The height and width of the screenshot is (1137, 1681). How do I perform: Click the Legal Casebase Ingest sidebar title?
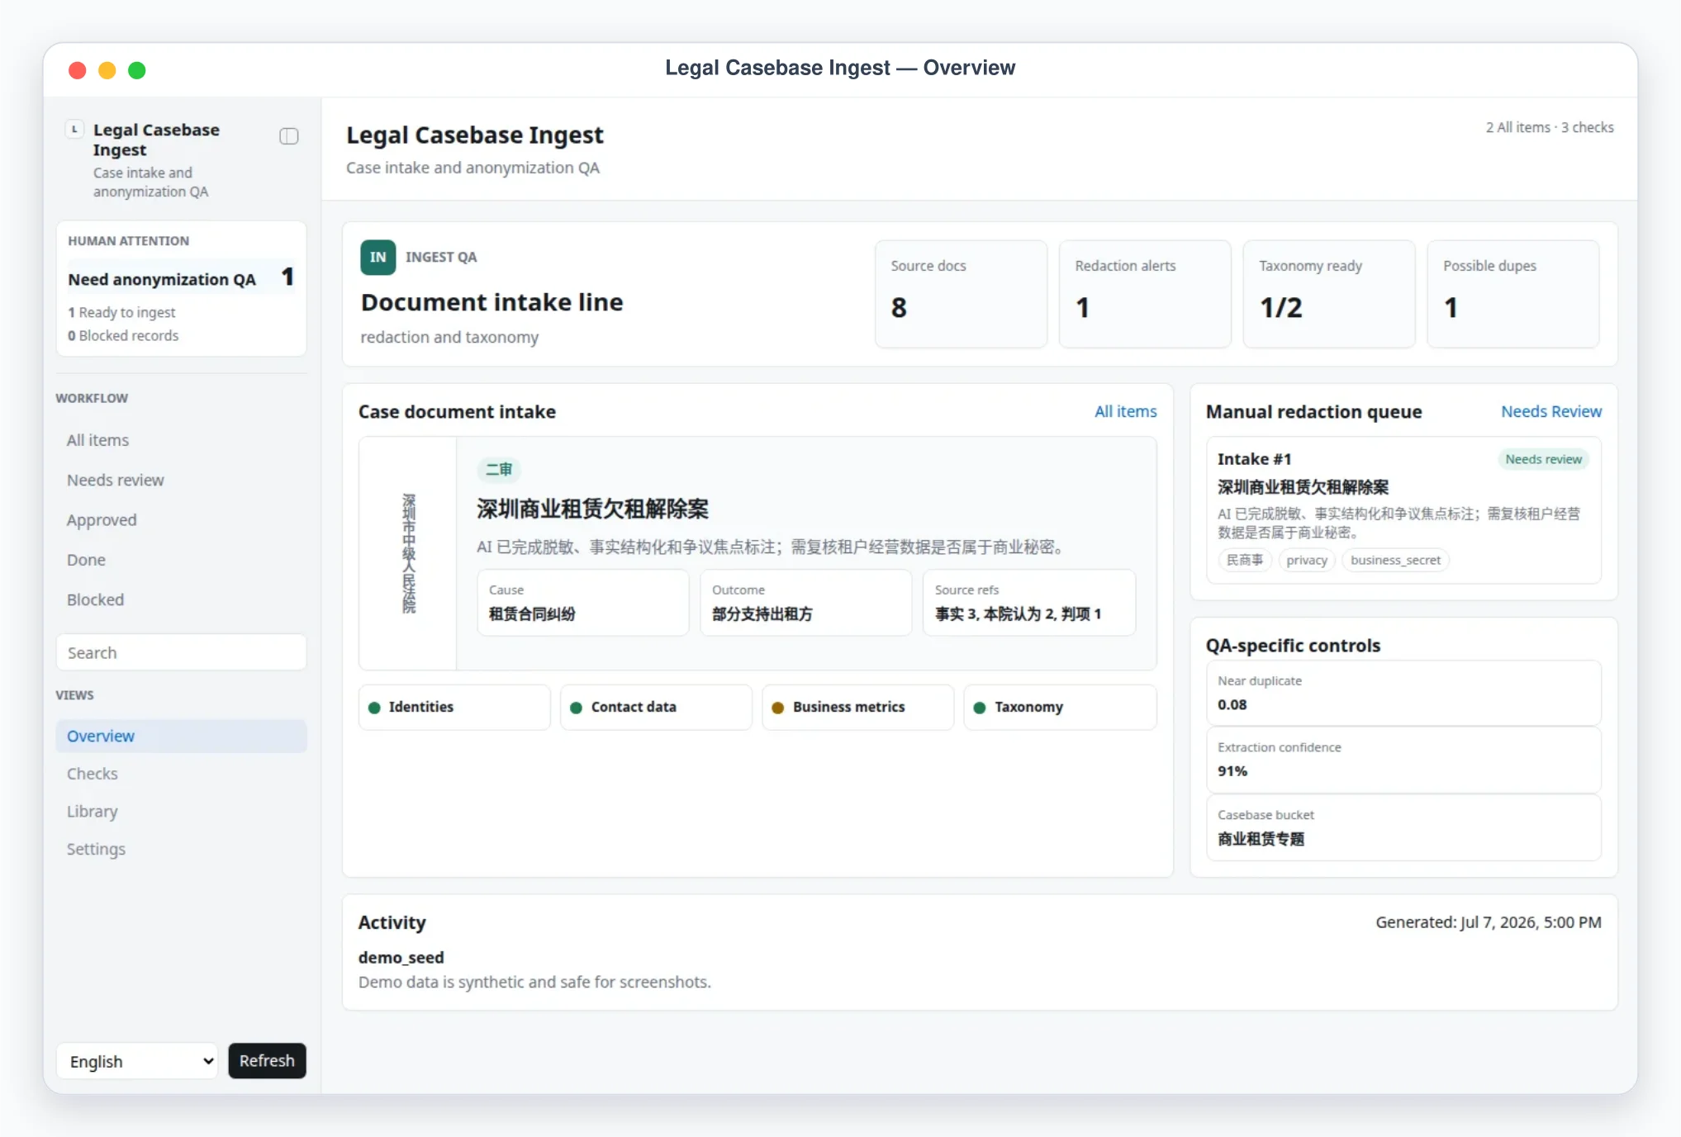click(156, 140)
